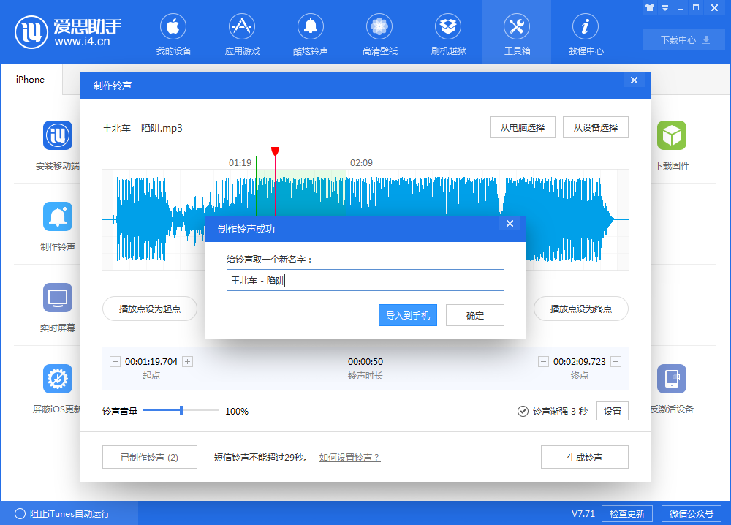The width and height of the screenshot is (731, 525).
Task: Toggle 铃声渐强 3 秒 checkbox
Action: point(523,411)
